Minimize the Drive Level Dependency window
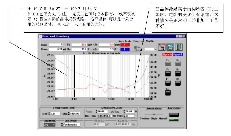The image size is (231, 136). (177, 36)
